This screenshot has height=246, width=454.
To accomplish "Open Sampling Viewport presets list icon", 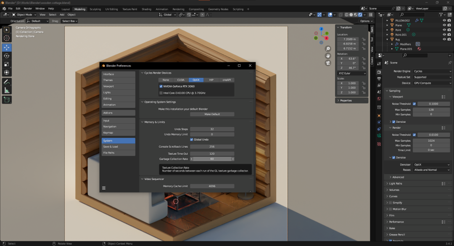I will point(443,97).
